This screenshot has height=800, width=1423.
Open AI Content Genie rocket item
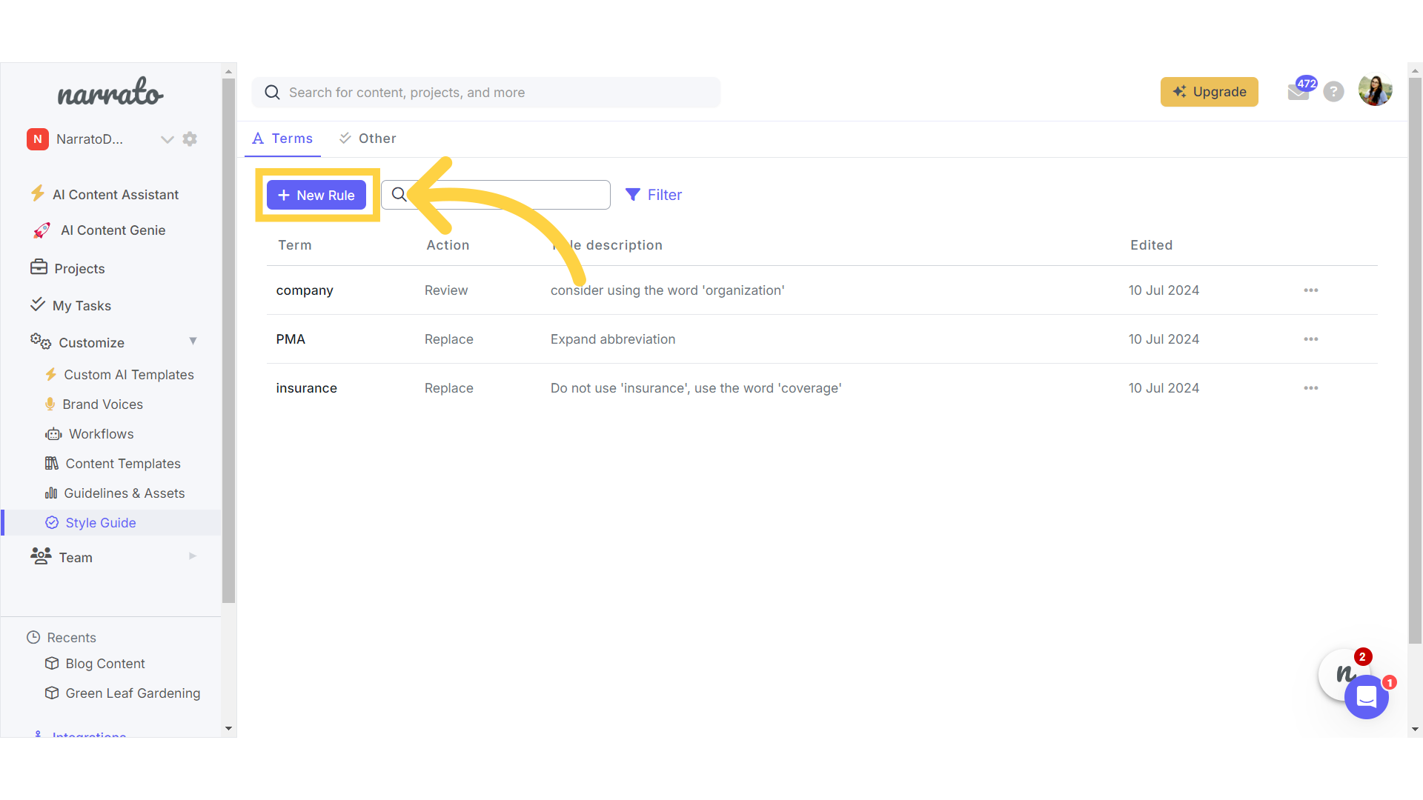click(x=113, y=230)
